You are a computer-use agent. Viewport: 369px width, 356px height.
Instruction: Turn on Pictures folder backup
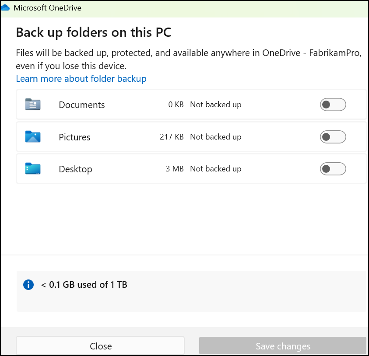(x=333, y=136)
